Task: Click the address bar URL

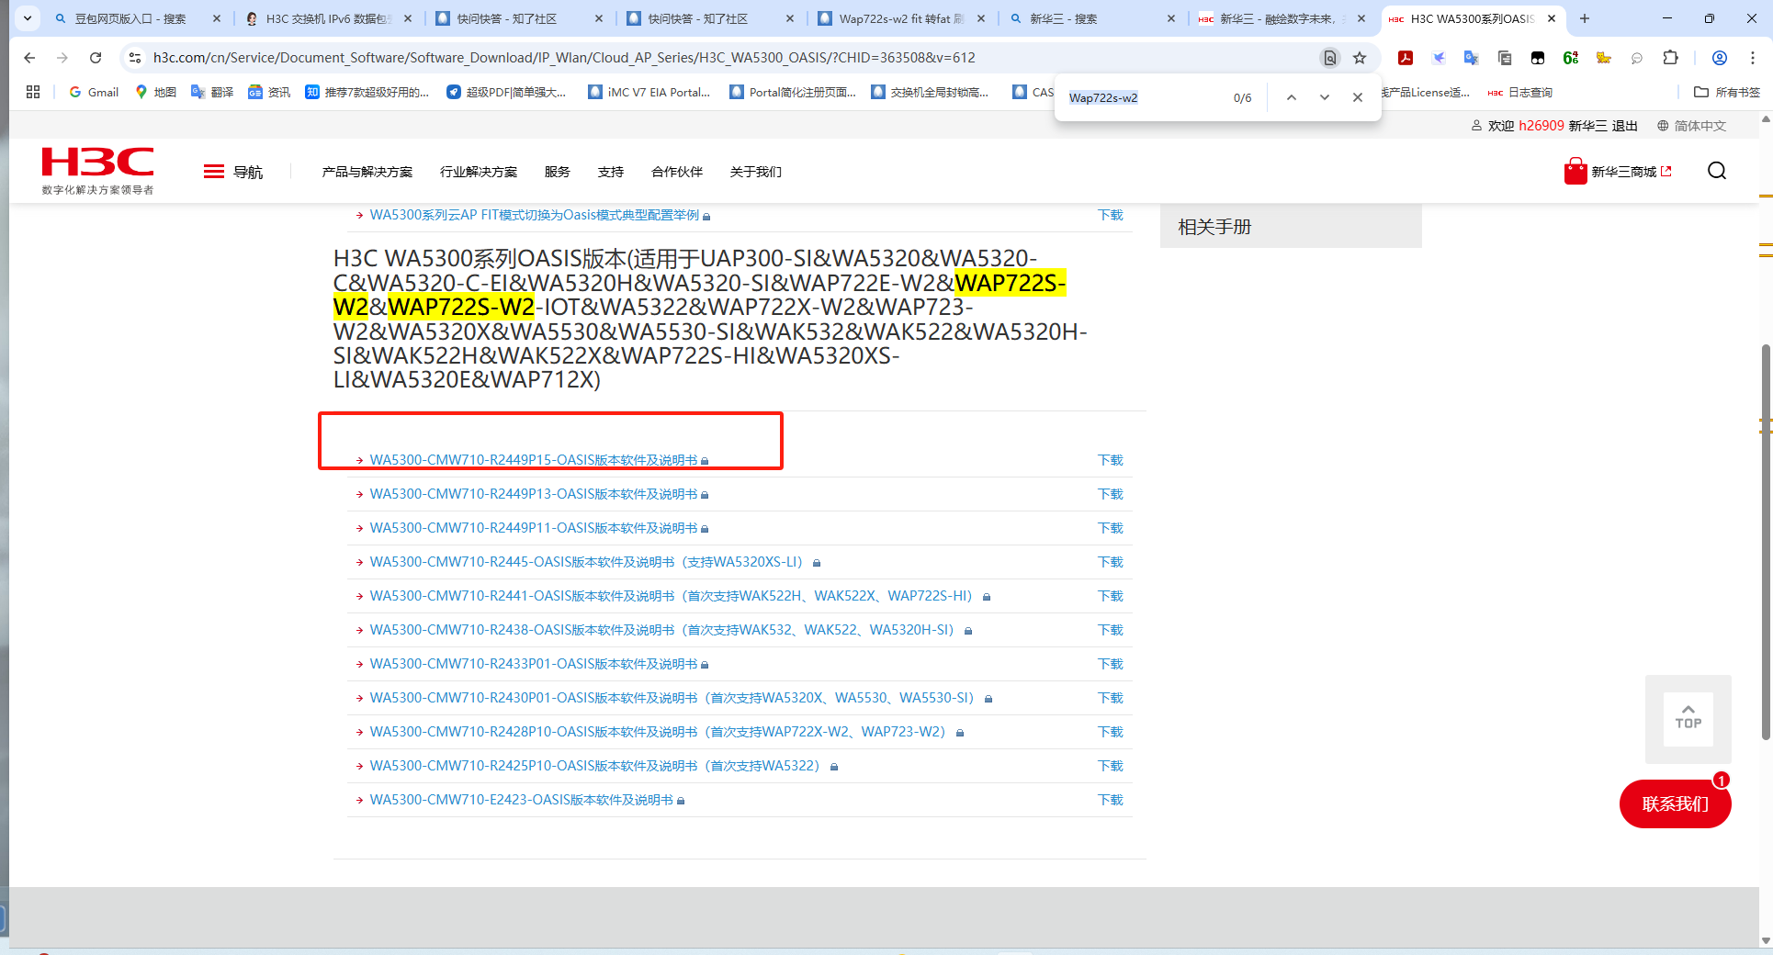Action: [x=564, y=58]
